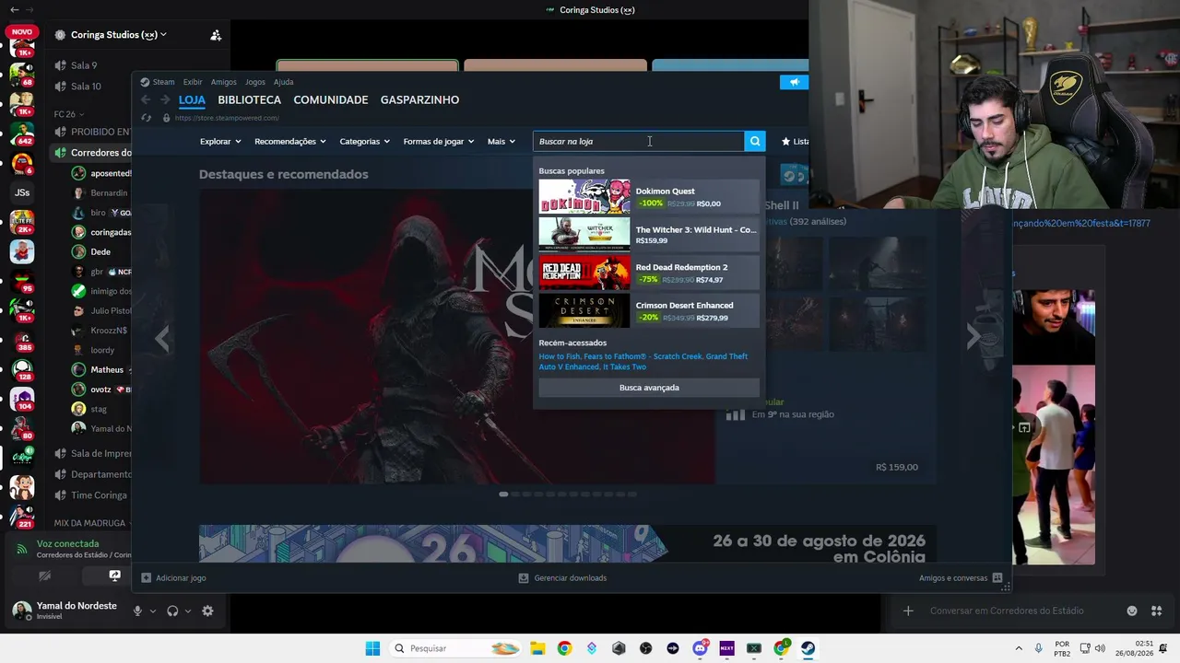Image resolution: width=1180 pixels, height=663 pixels.
Task: Open the Exibir menu
Action: [193, 82]
